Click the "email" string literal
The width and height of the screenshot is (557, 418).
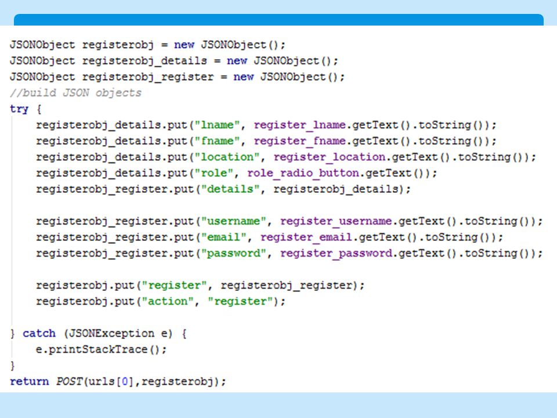[x=224, y=237]
